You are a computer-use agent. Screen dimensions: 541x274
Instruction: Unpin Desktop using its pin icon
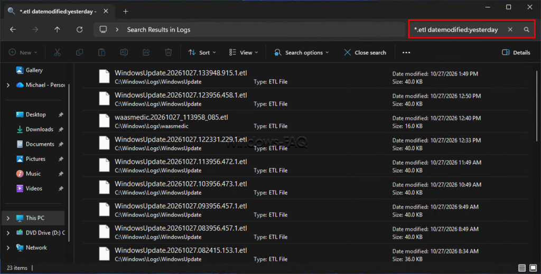point(61,115)
